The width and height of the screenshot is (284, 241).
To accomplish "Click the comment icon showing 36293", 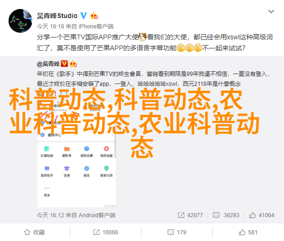I will coord(216,215).
